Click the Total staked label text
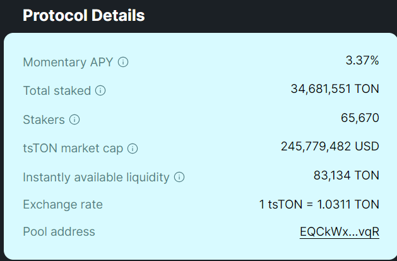The width and height of the screenshot is (397, 261). click(57, 91)
